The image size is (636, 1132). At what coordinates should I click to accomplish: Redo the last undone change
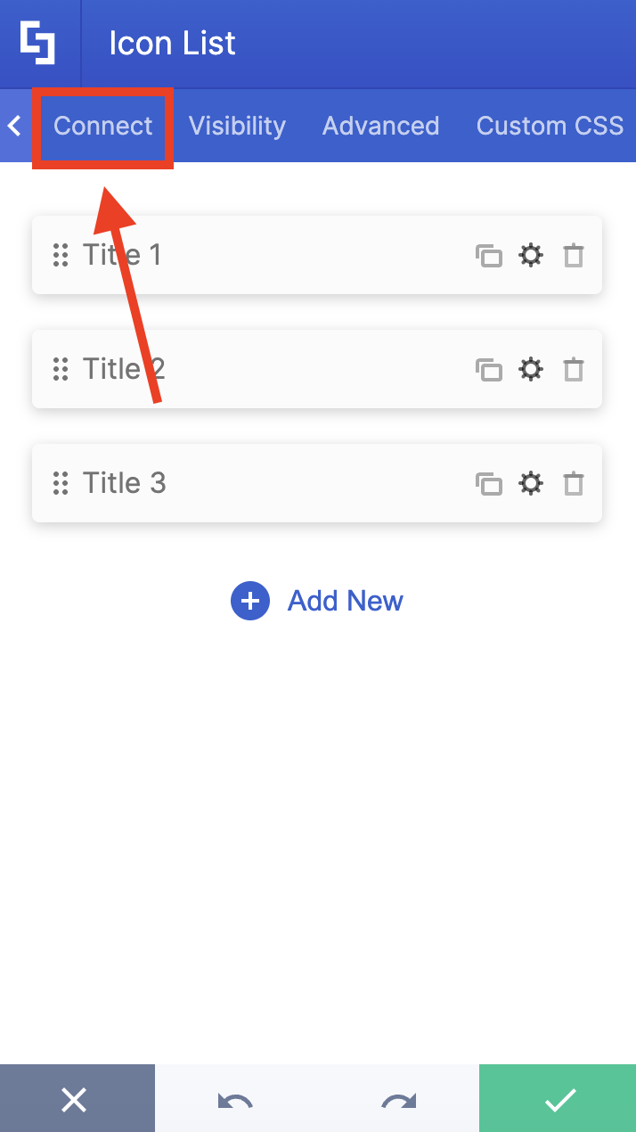pos(397,1099)
